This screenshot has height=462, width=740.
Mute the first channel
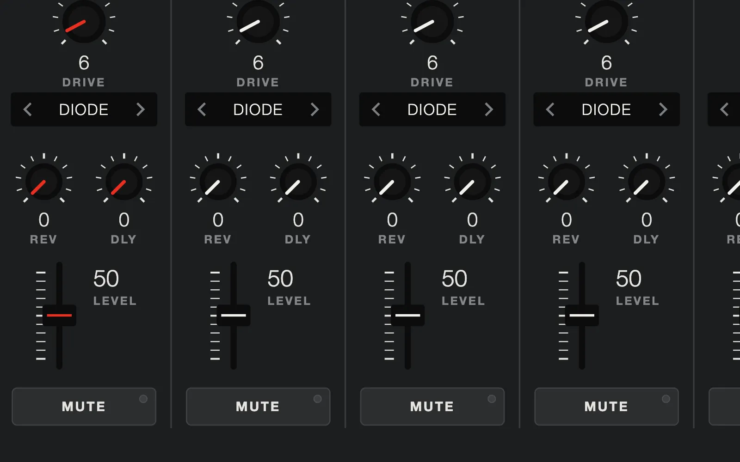[84, 407]
